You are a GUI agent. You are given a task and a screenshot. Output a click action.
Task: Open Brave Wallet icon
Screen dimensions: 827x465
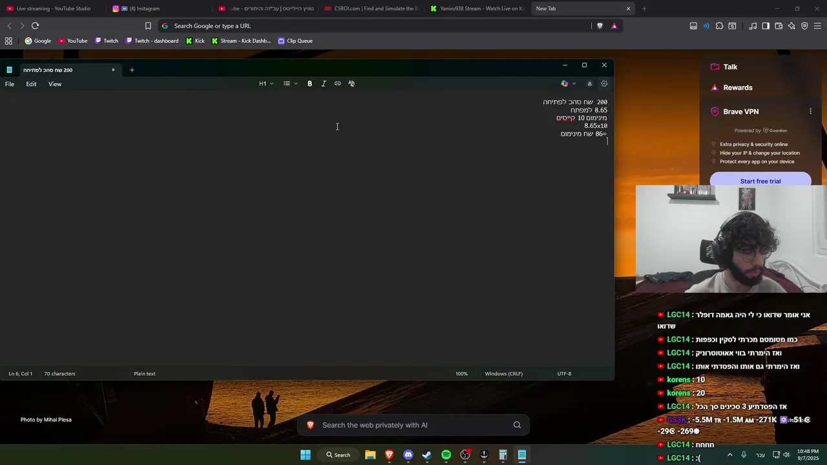779,26
